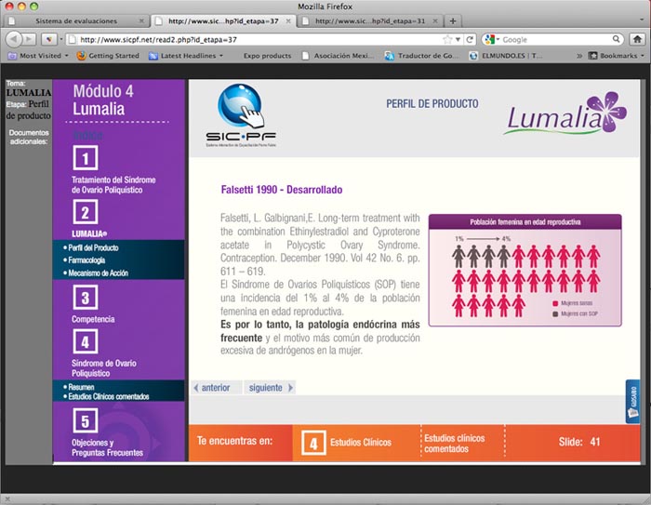Go forward with Firefox forward arrow
Screen dimensions: 651x505
29,39
